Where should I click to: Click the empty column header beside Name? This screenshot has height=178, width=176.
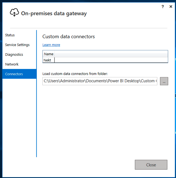tap(111, 54)
